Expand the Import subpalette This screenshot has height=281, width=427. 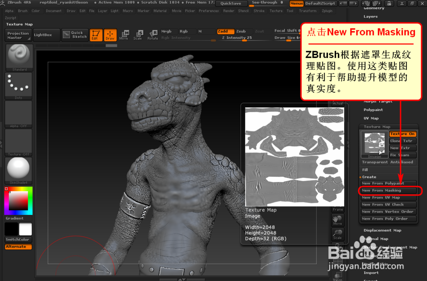tap(371, 273)
